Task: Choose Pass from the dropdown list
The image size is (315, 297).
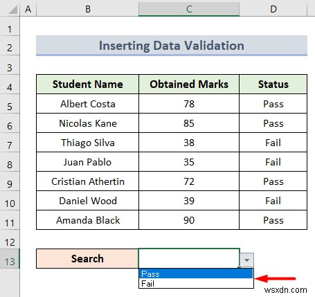Action: [x=196, y=274]
